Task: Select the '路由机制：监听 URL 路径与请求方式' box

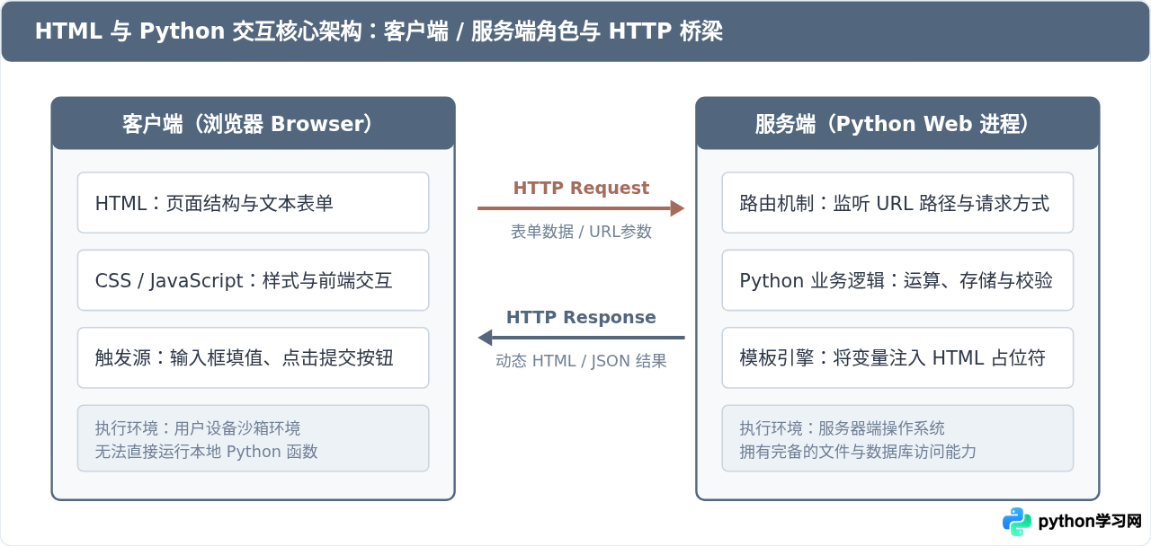Action: (x=897, y=203)
